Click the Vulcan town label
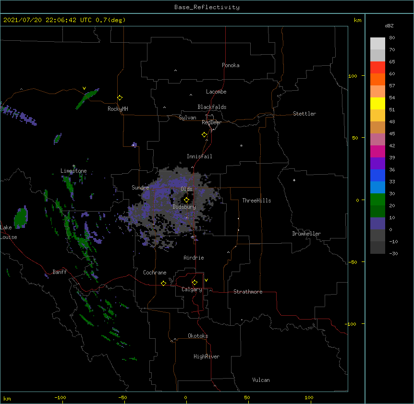This screenshot has width=414, height=404. click(x=261, y=380)
